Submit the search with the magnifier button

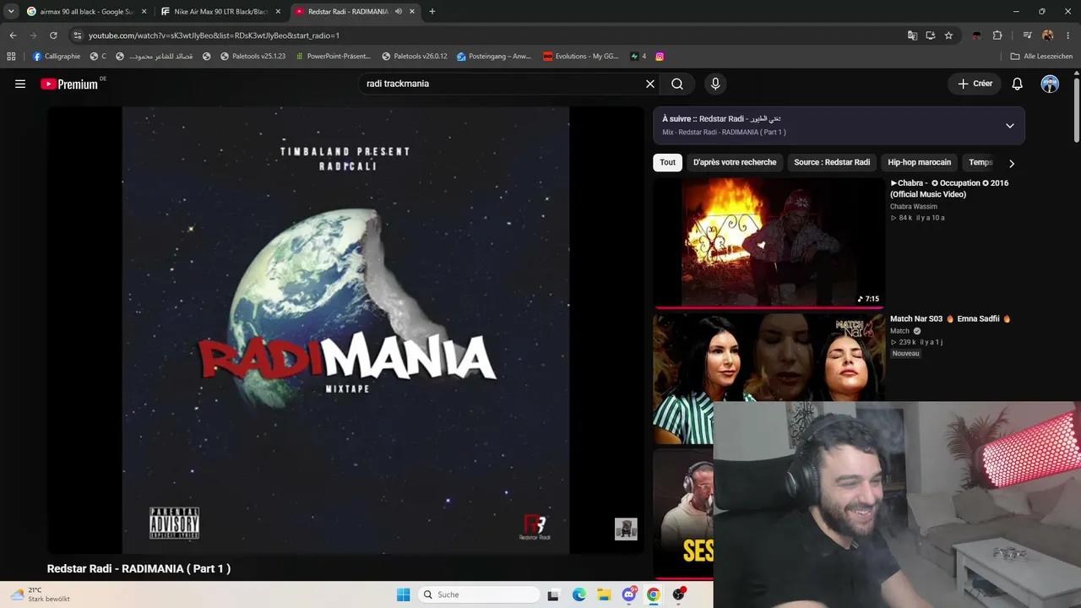click(677, 84)
